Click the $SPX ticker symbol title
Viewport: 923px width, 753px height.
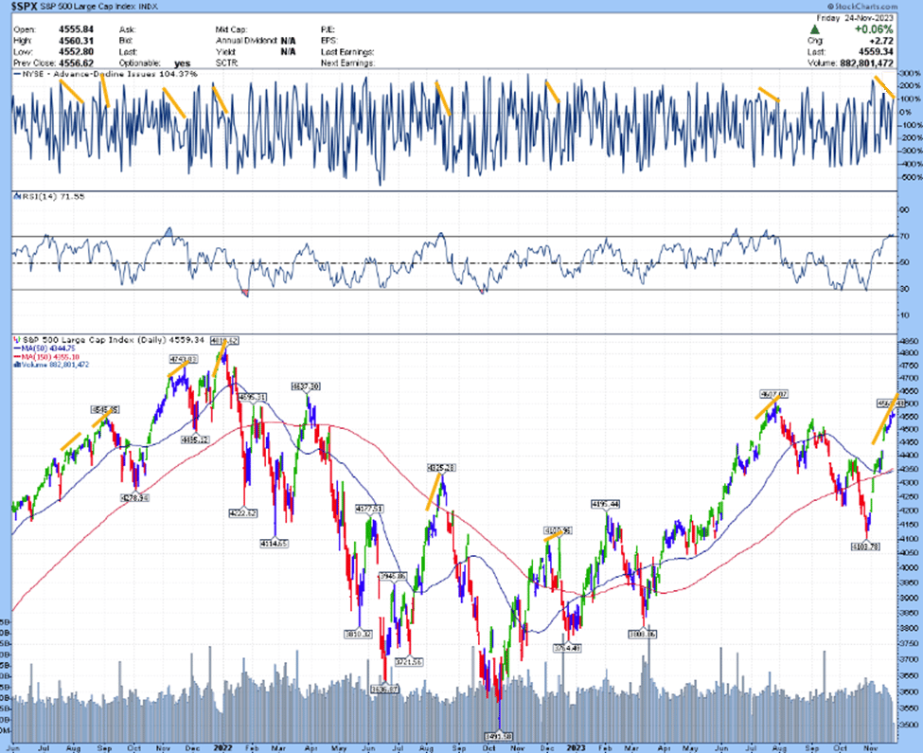tap(24, 7)
